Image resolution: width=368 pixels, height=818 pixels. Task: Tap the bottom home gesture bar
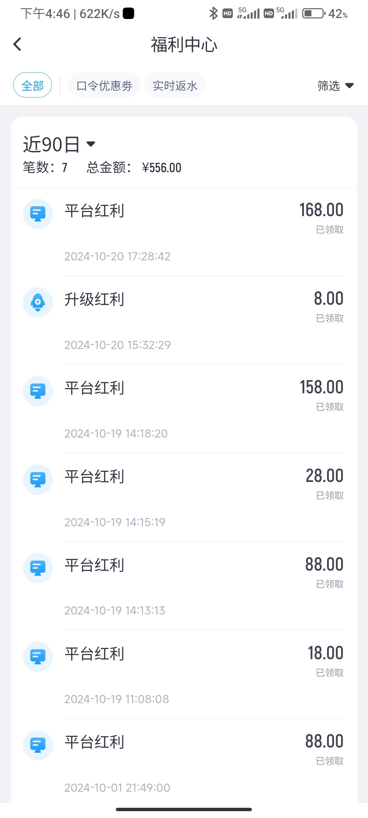[184, 809]
